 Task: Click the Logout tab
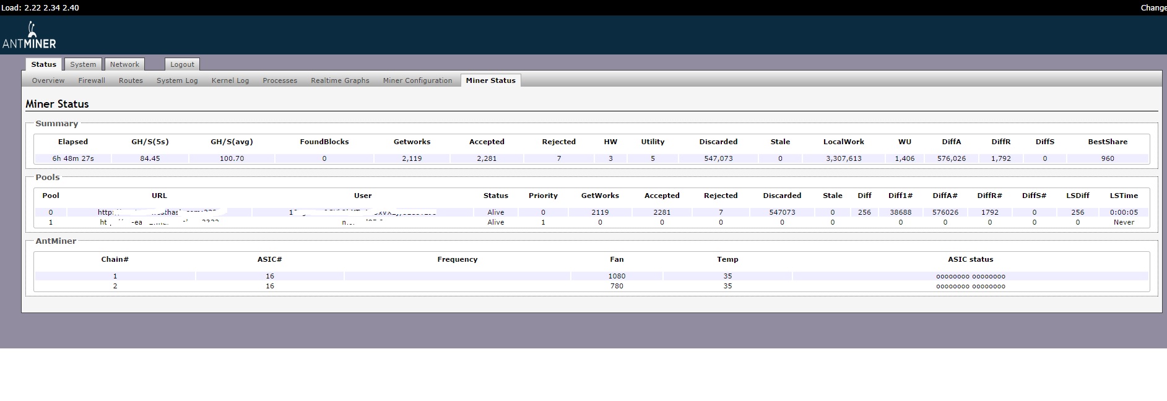[x=182, y=64]
